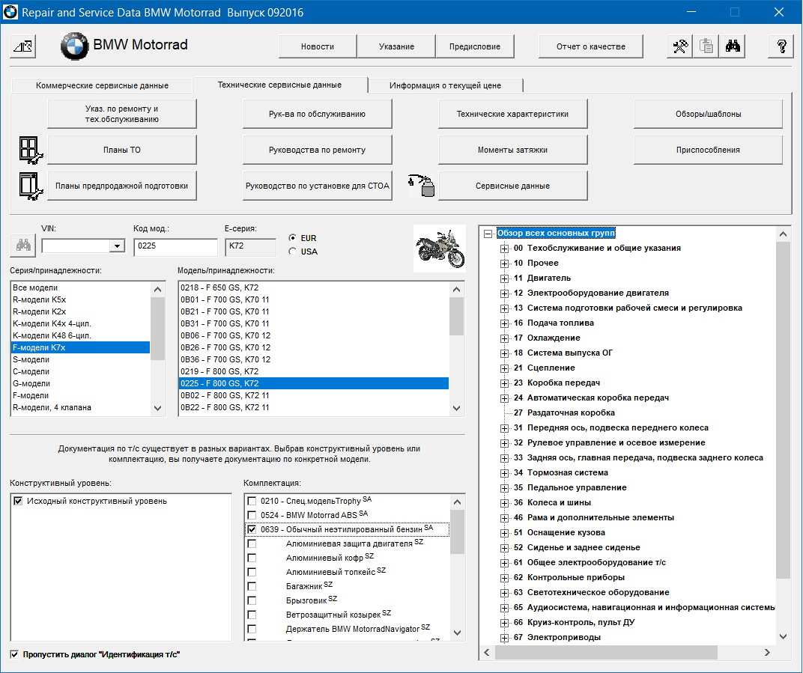
Task: Click the icon beside Планы предпродажной подготовки
Action: pyautogui.click(x=30, y=186)
